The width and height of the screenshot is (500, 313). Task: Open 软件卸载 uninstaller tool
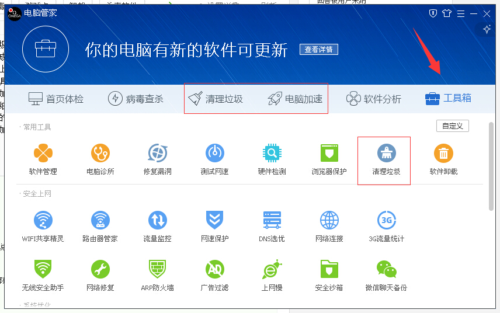tap(443, 159)
